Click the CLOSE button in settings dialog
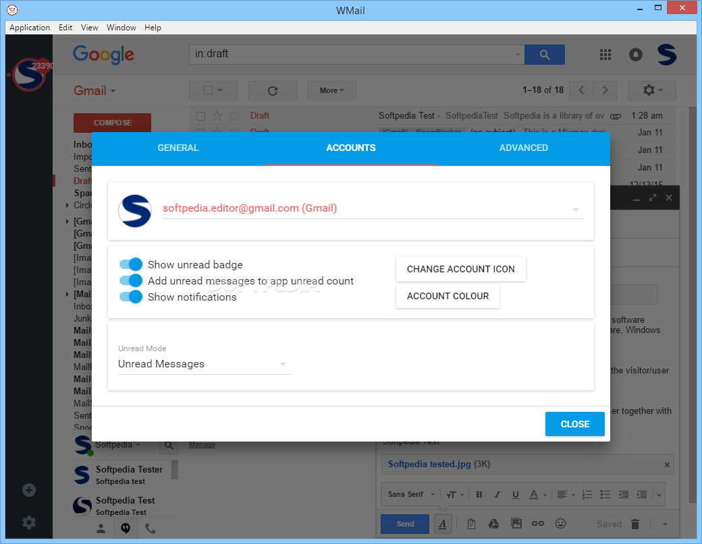The height and width of the screenshot is (544, 702). click(575, 424)
